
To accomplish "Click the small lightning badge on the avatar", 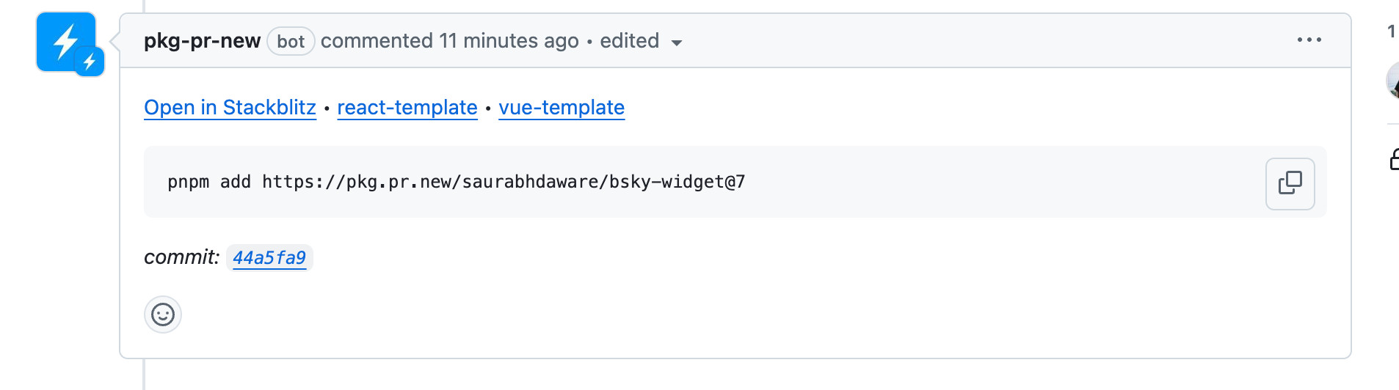I will pos(90,62).
